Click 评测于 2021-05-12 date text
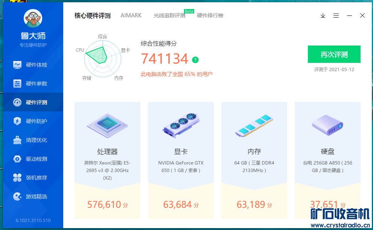 click(334, 70)
